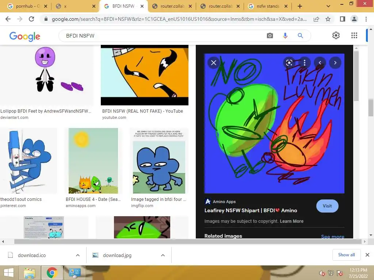Click the taskbar clock and date
Viewport: 374px width, 280px height.
pos(358,273)
